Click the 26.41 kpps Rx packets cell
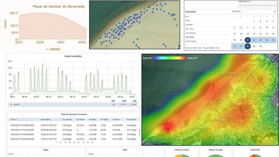This screenshot has height=157, width=279. click(132, 130)
